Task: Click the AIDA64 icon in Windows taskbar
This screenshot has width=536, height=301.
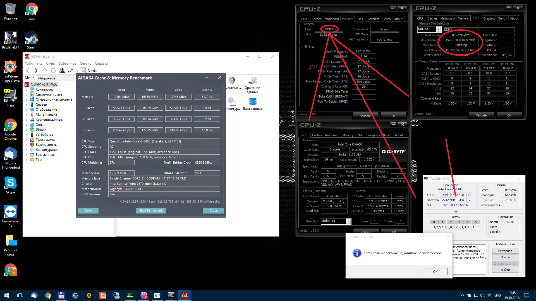Action: point(185,295)
